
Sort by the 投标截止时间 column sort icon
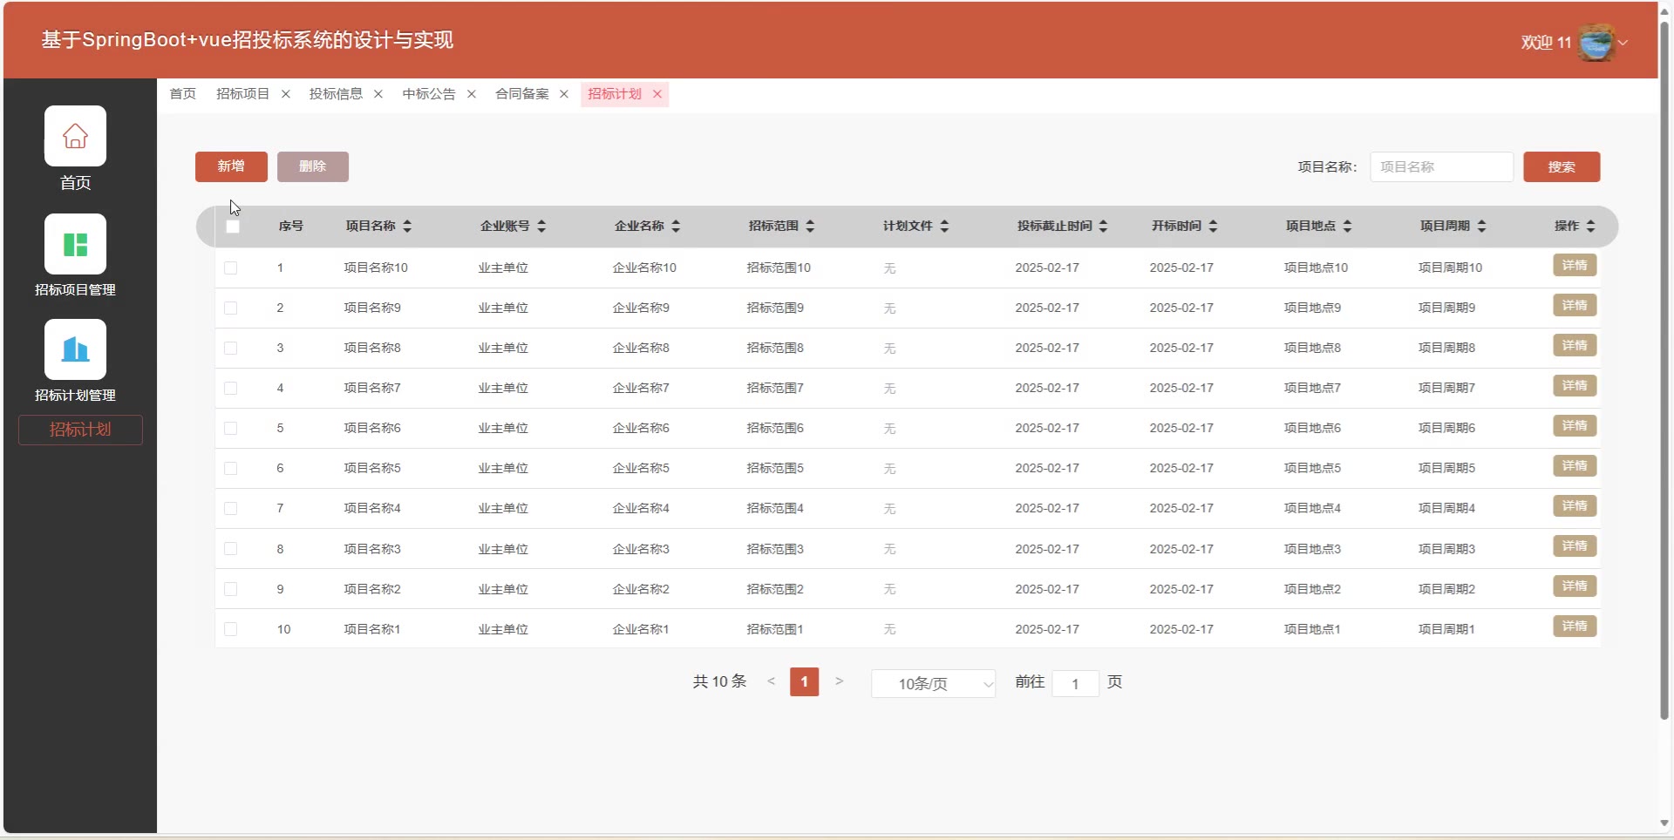(x=1103, y=227)
